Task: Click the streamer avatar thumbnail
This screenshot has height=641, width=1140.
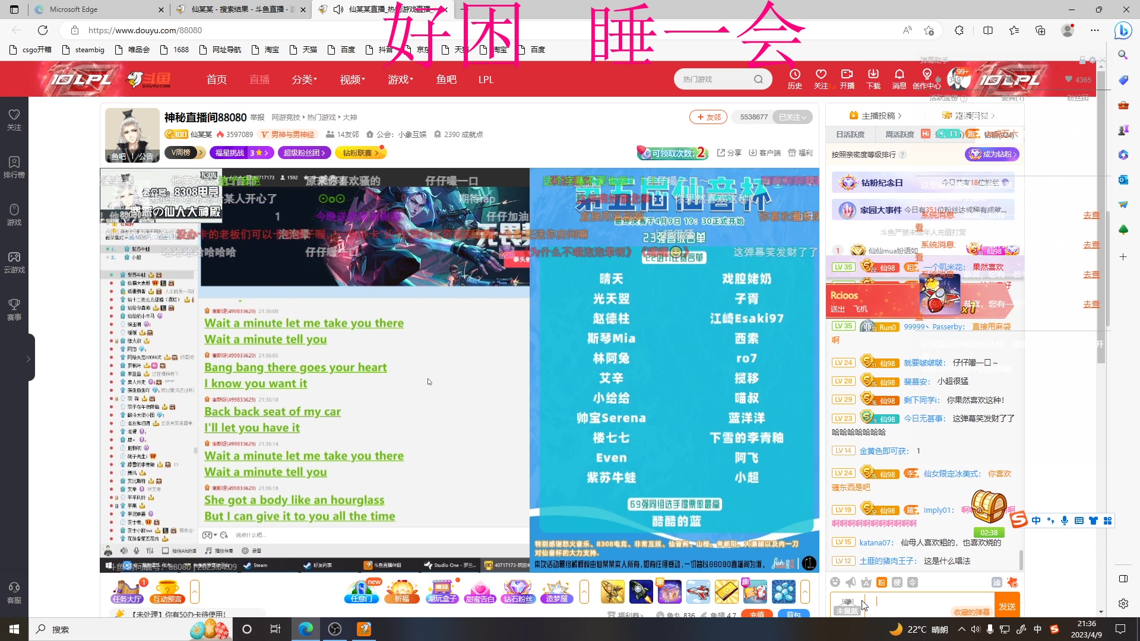Action: tap(132, 135)
